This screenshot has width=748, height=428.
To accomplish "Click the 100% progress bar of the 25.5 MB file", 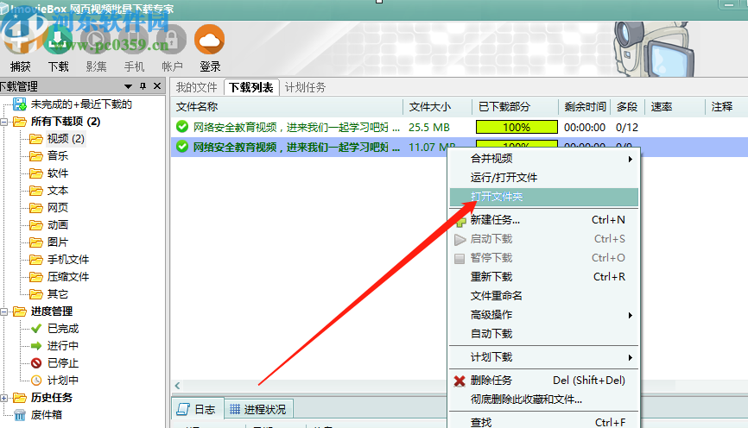I will coord(517,127).
